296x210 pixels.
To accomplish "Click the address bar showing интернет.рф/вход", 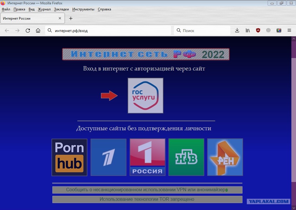I will click(x=110, y=31).
